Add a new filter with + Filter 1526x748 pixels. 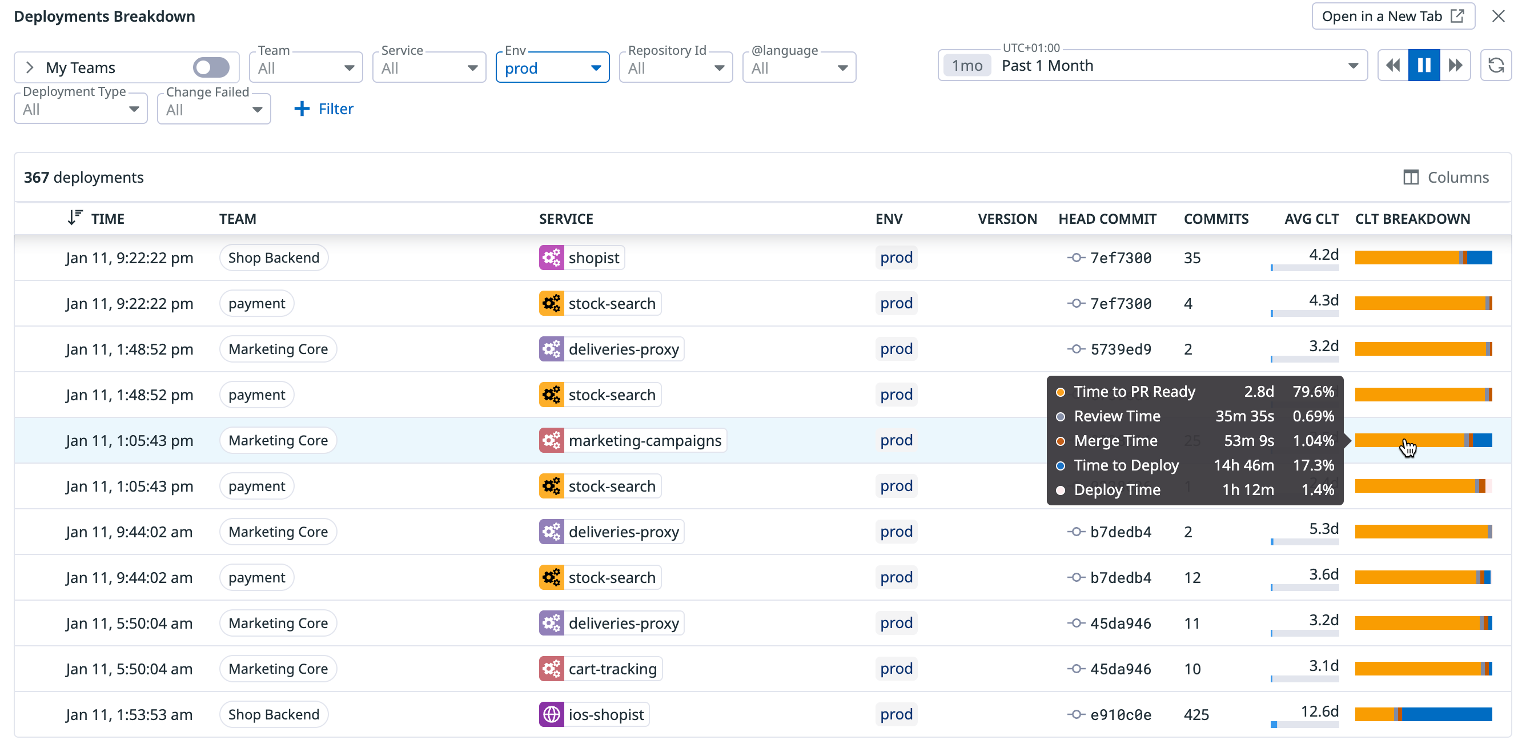point(323,109)
